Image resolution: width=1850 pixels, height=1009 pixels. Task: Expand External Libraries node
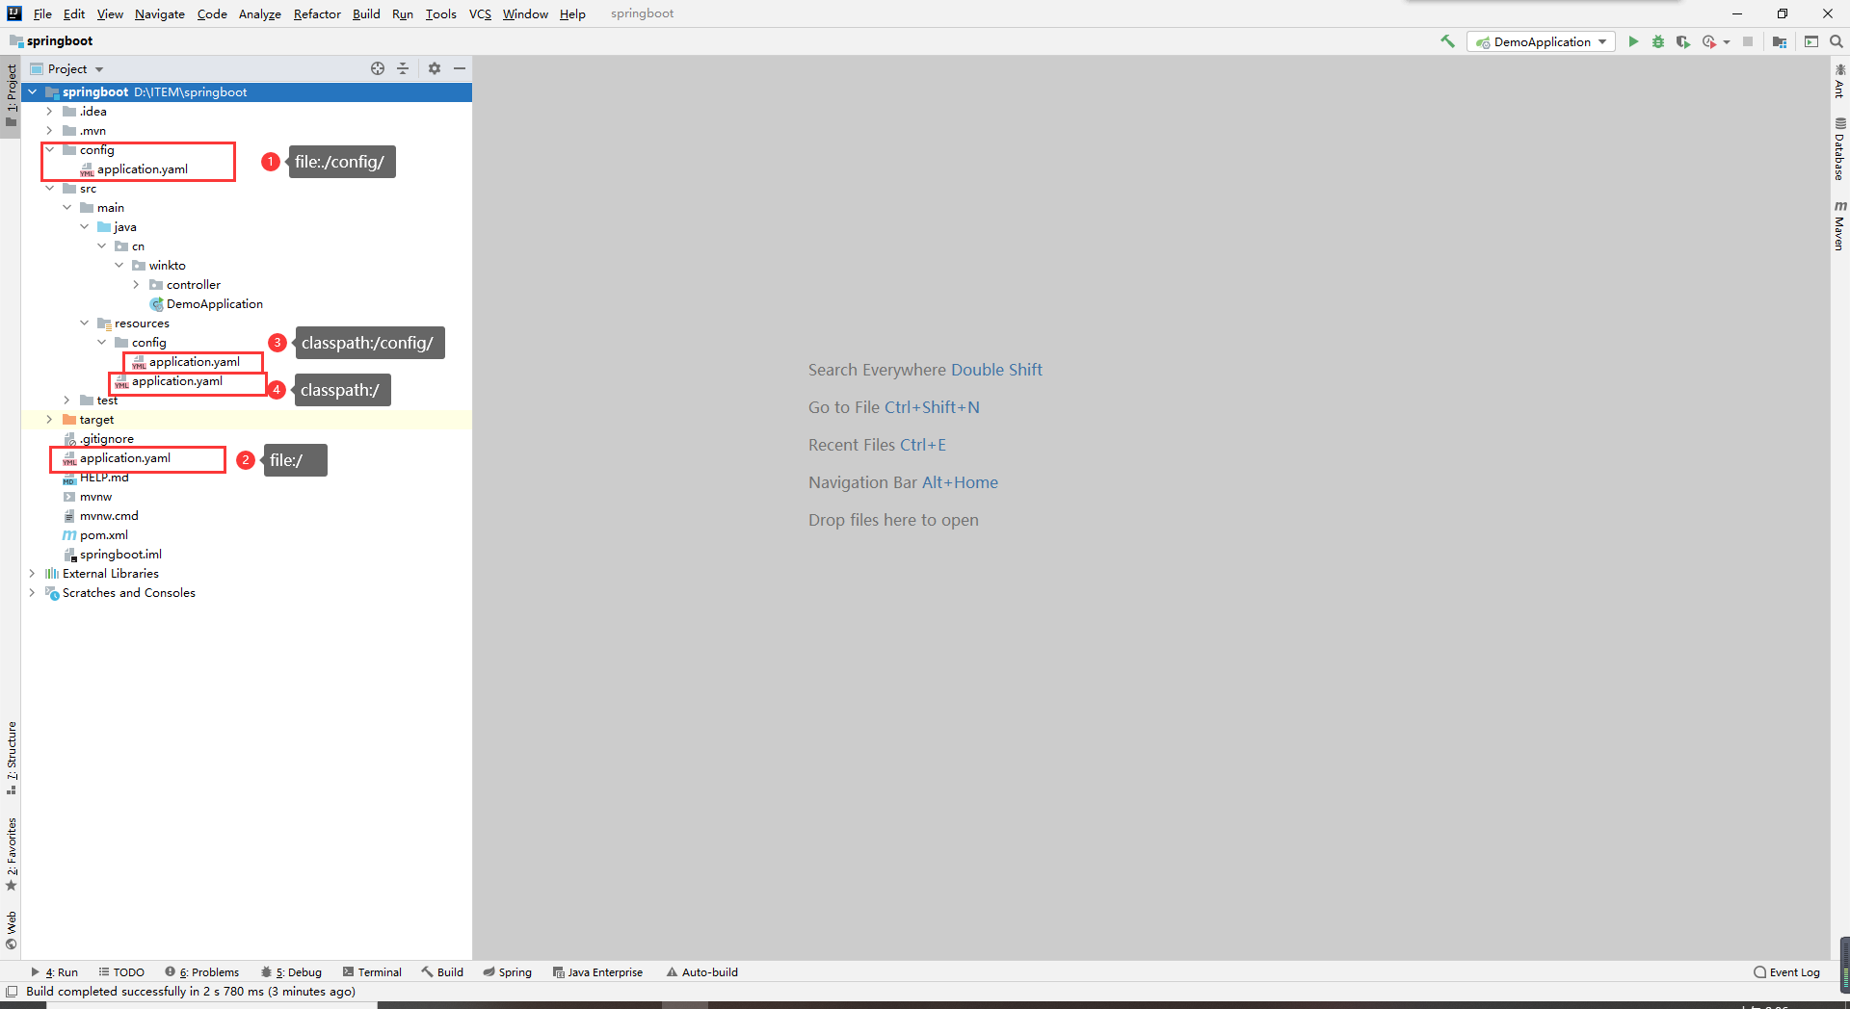coord(32,574)
